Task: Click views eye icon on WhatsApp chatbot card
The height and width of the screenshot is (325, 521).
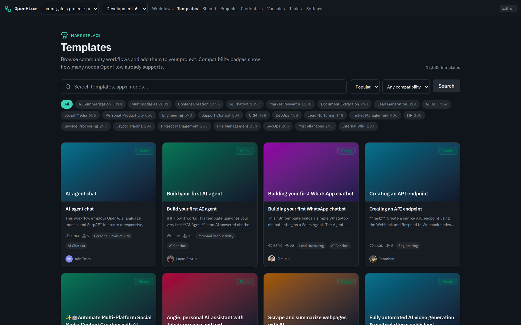Action: 270,246
